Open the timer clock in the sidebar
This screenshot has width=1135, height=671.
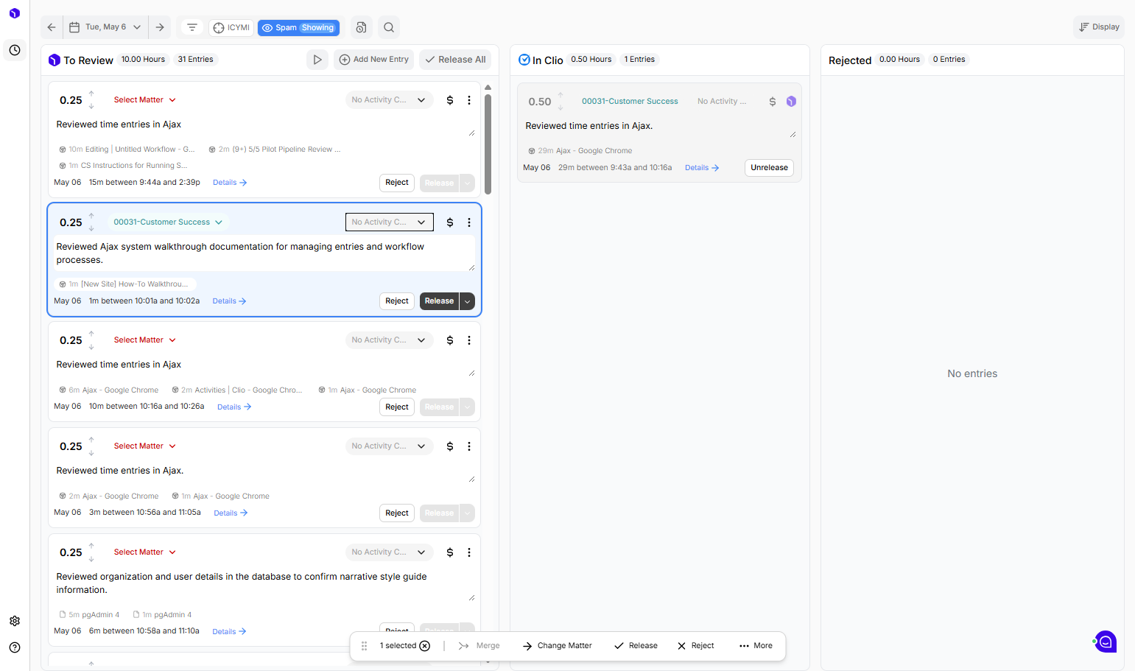[x=15, y=50]
